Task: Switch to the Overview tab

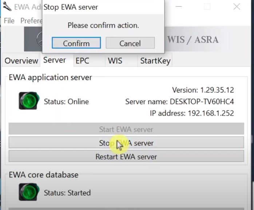Action: point(21,61)
